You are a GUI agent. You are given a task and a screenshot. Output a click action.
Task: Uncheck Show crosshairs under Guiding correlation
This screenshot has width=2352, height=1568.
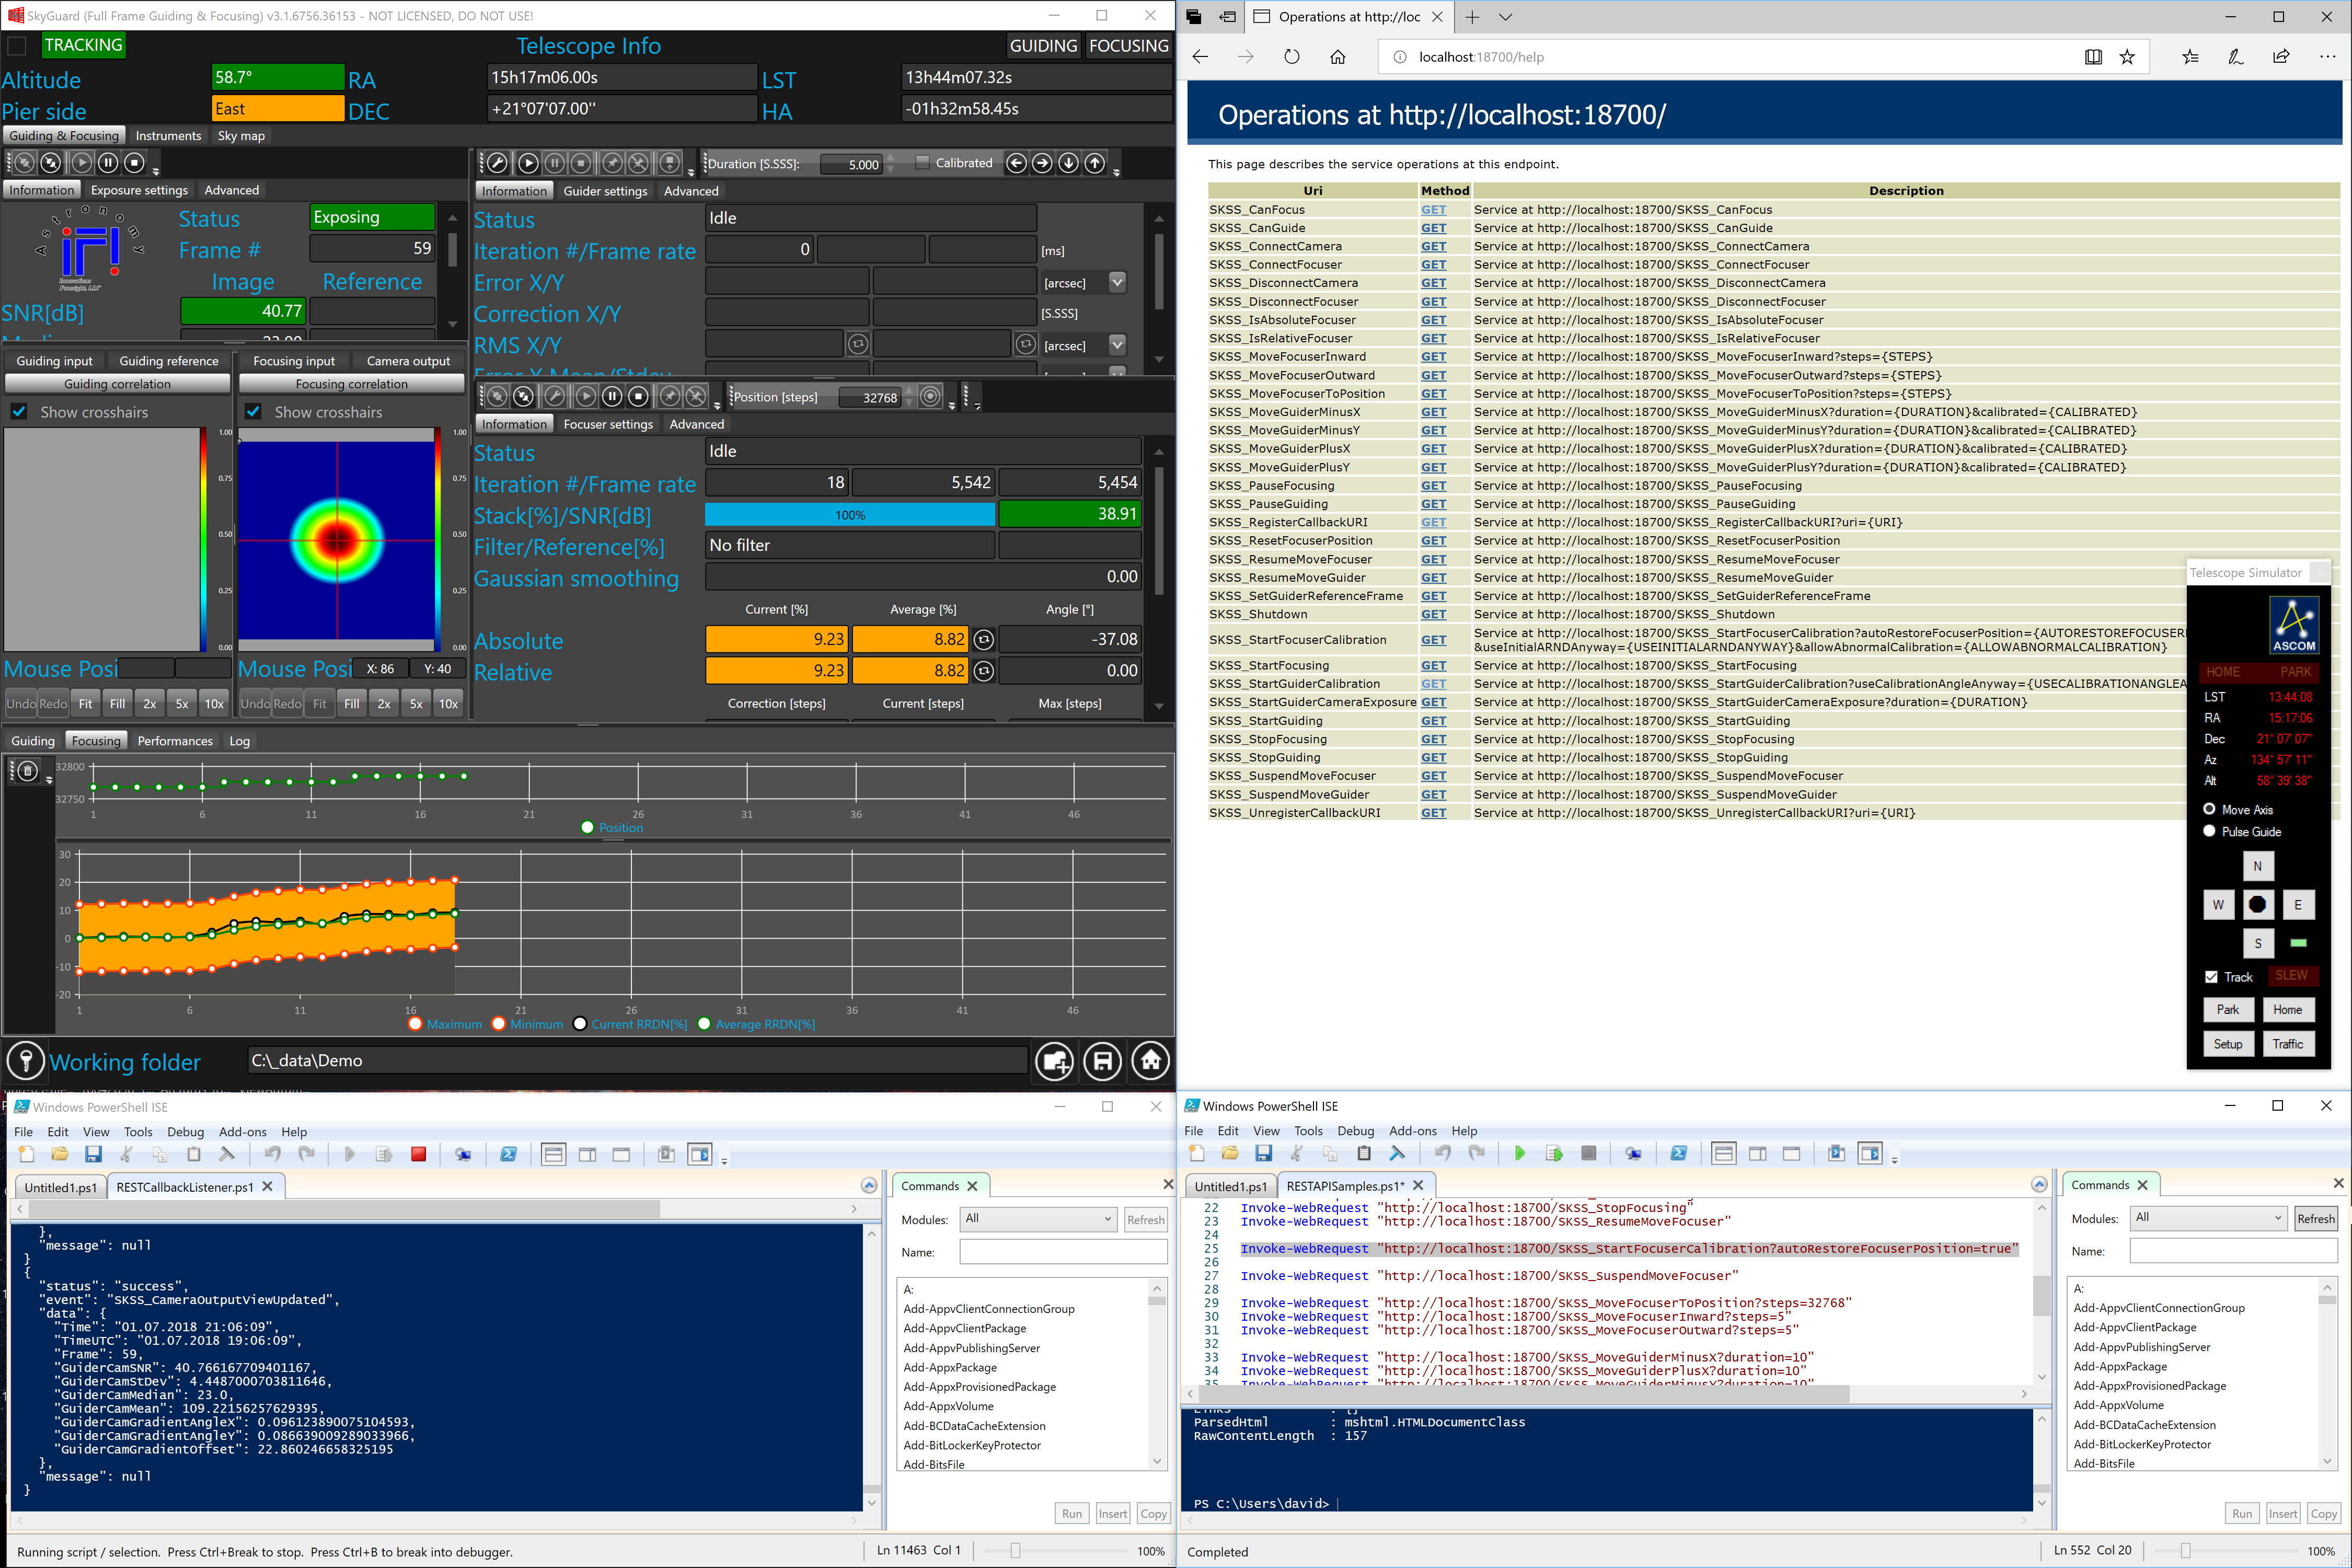19,412
